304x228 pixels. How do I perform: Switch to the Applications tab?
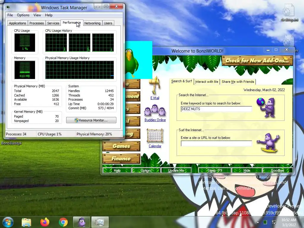click(x=18, y=23)
